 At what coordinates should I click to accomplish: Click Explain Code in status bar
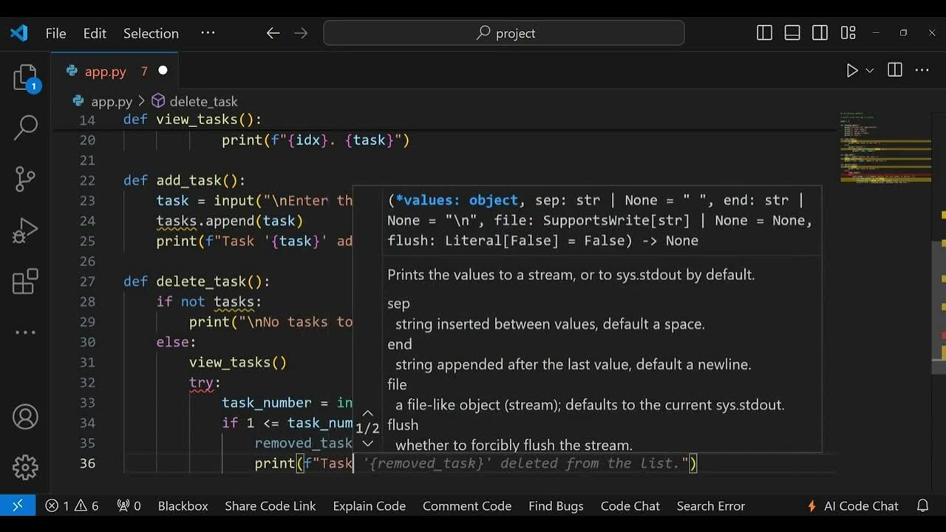pyautogui.click(x=369, y=506)
